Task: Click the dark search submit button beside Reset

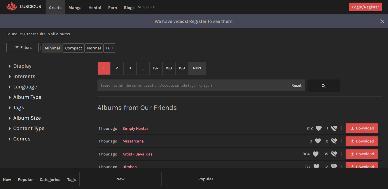Action: [323, 86]
